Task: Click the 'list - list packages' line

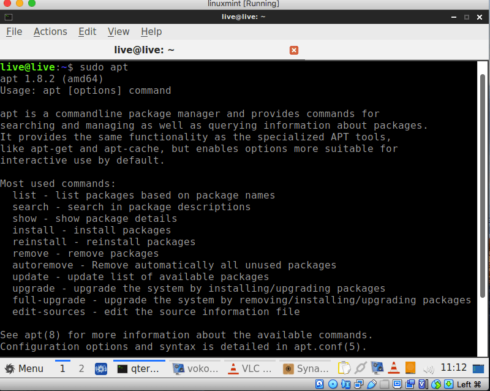Action: tap(144, 195)
